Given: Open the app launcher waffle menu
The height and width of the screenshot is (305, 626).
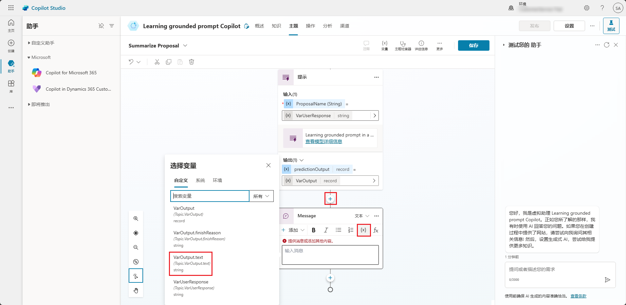Looking at the screenshot, I should (11, 8).
